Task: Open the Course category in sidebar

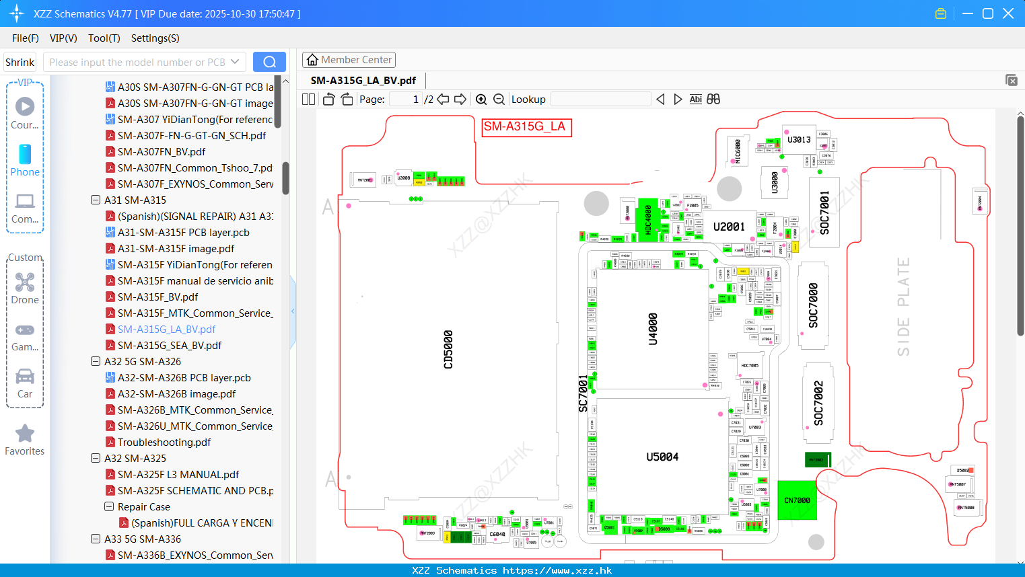Action: coord(25,113)
